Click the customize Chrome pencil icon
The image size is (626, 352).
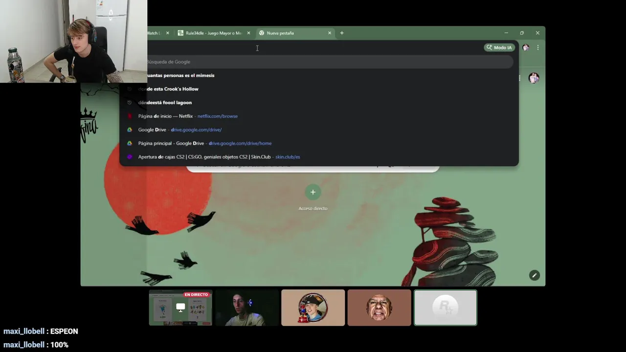pyautogui.click(x=534, y=276)
